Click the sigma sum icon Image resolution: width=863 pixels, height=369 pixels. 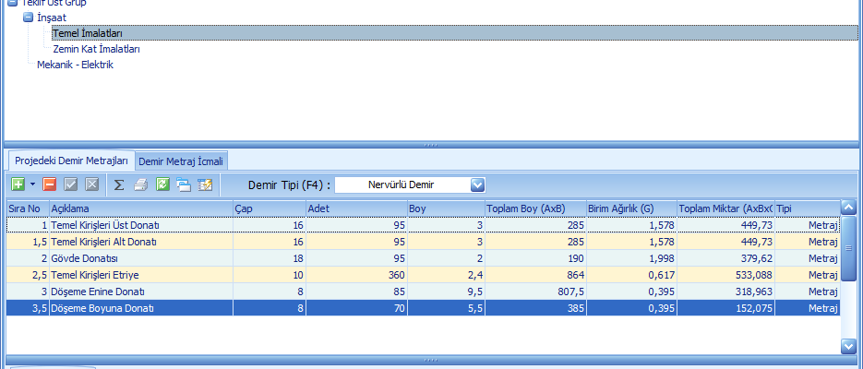(x=119, y=184)
